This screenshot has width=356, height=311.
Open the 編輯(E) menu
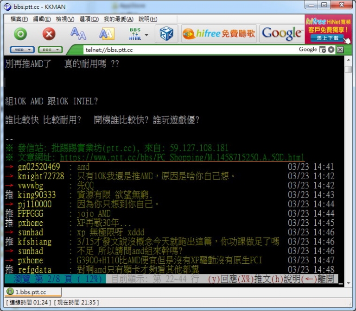(42, 19)
